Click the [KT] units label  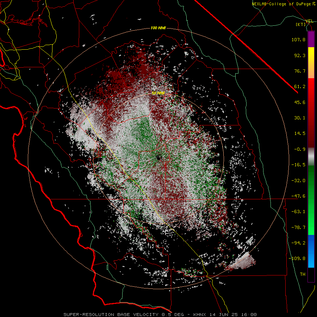tap(301, 24)
